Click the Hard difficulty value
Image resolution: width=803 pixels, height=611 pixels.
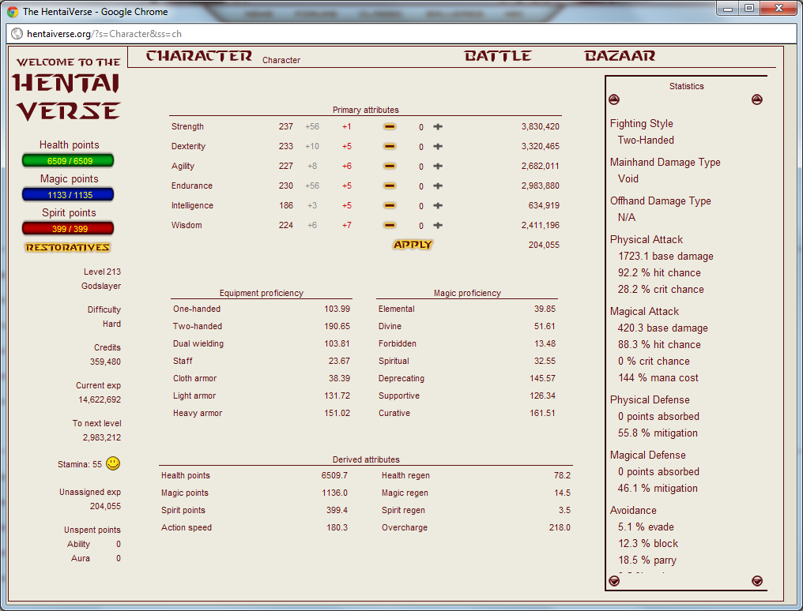[111, 324]
